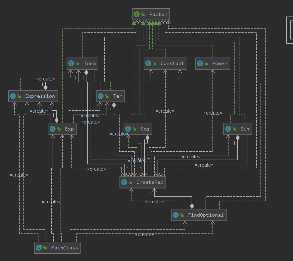Select the FindOptional class node
This screenshot has width=293, height=261.
tap(199, 215)
